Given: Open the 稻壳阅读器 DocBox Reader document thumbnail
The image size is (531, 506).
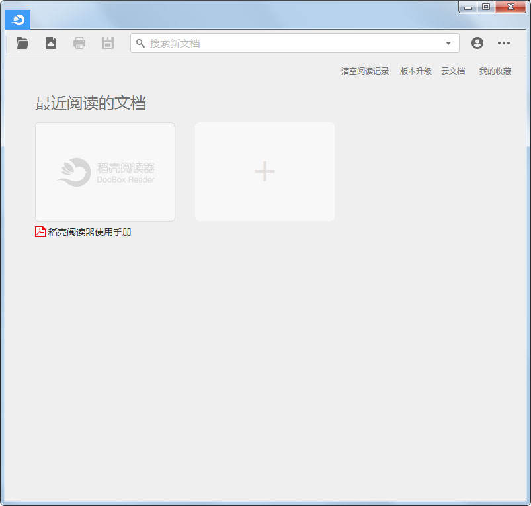Looking at the screenshot, I should (x=105, y=172).
